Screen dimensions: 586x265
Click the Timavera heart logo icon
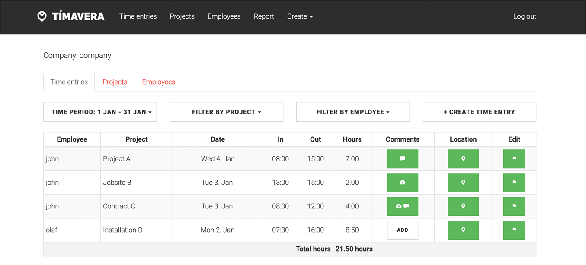pyautogui.click(x=42, y=16)
